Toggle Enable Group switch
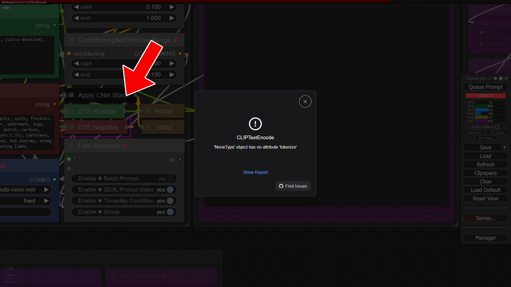Image resolution: width=511 pixels, height=287 pixels. coord(170,212)
